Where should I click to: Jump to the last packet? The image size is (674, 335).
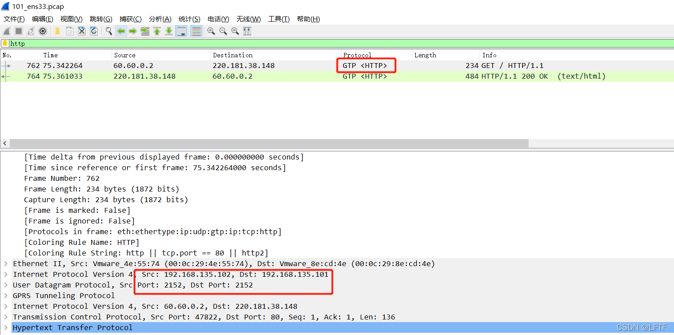pyautogui.click(x=169, y=31)
